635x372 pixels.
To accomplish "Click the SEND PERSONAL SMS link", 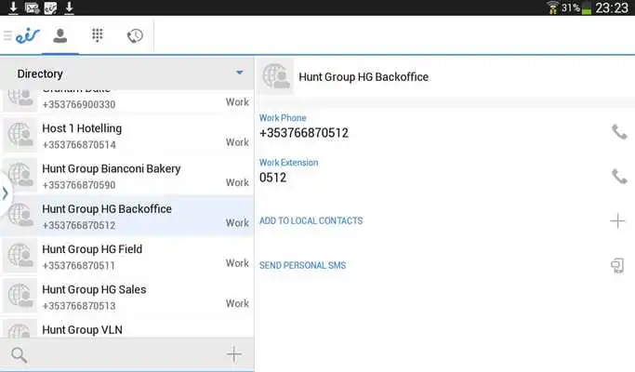I will pyautogui.click(x=302, y=266).
